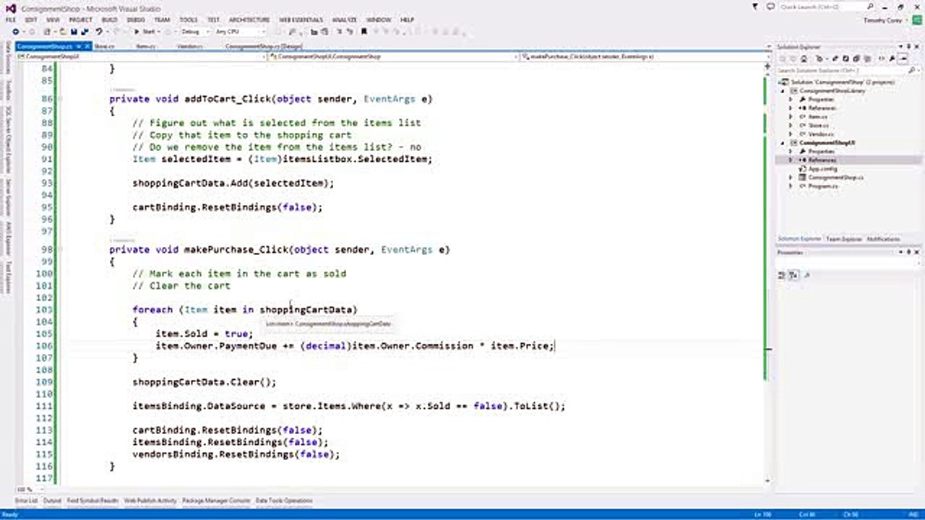Image resolution: width=925 pixels, height=520 pixels.
Task: Click the bookmark toolbar icon
Action: pos(365,32)
